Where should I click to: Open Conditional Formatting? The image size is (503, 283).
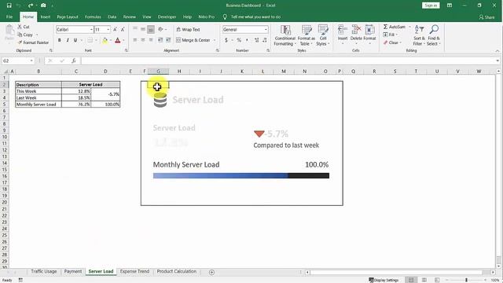pos(285,35)
